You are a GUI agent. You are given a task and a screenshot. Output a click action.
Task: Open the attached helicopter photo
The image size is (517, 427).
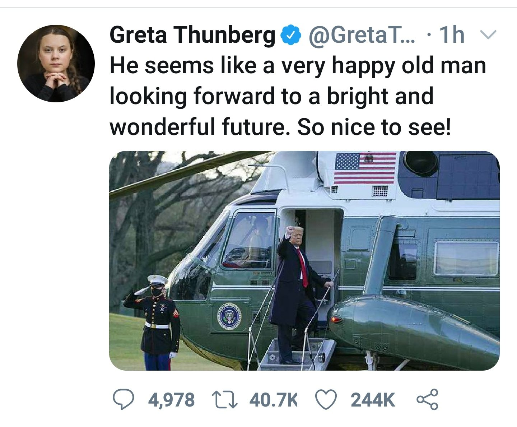tap(304, 260)
